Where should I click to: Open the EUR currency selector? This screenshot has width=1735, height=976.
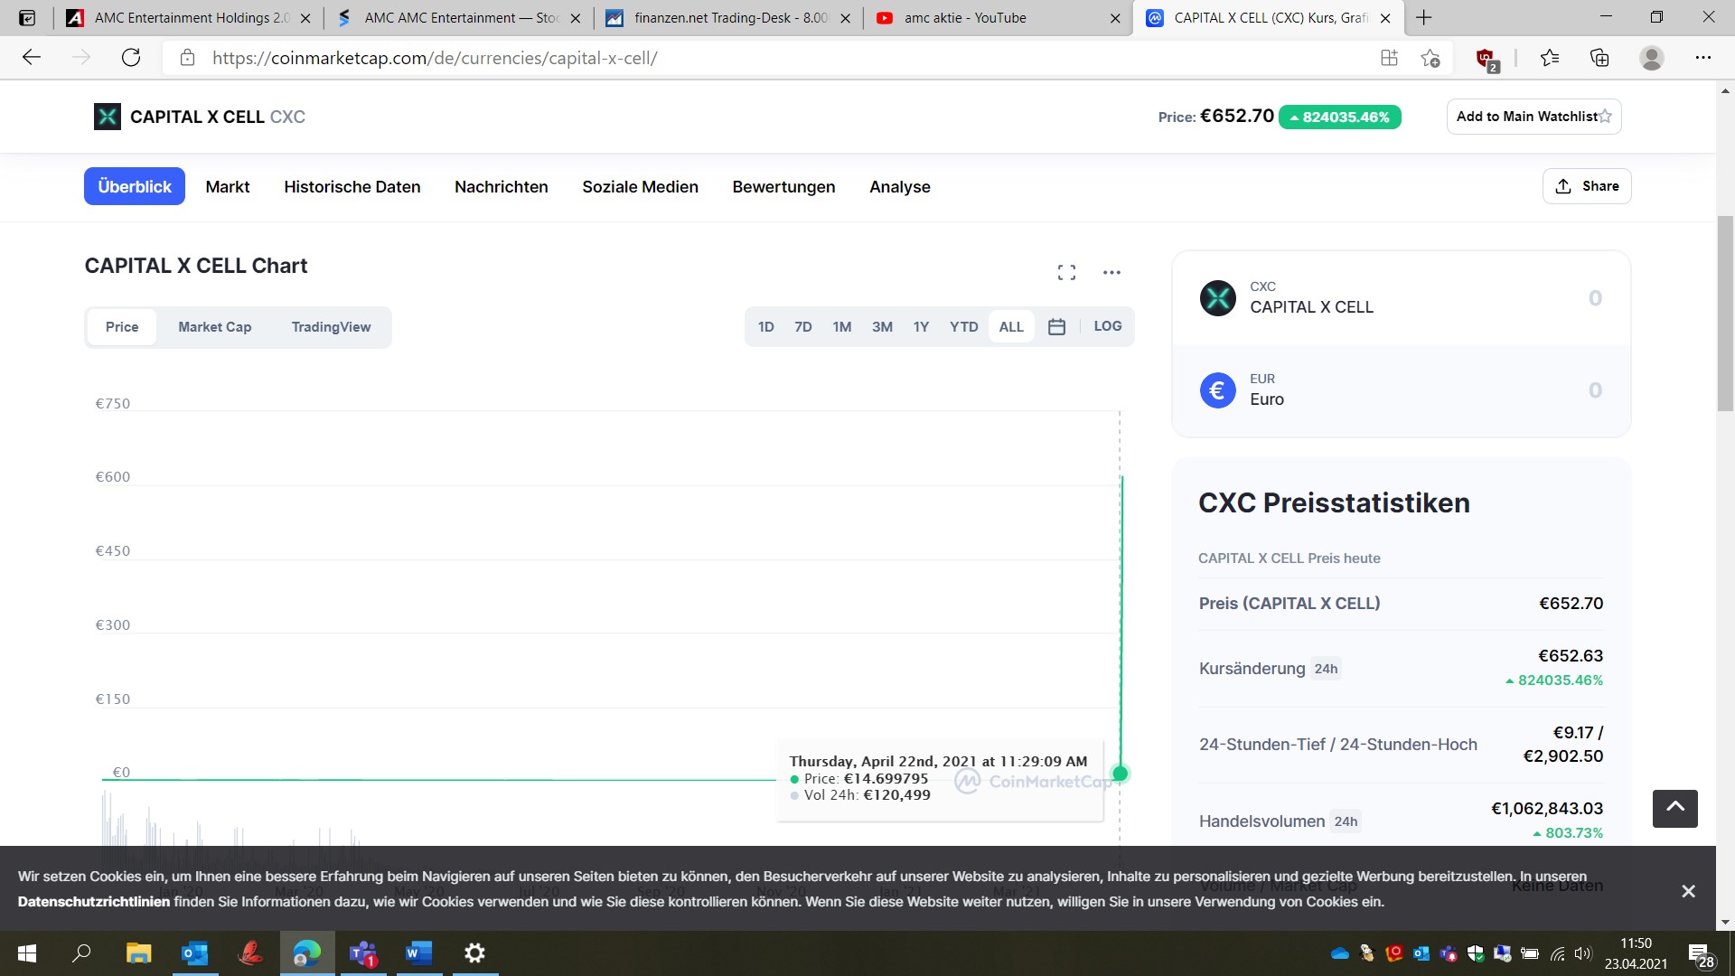(x=1217, y=389)
